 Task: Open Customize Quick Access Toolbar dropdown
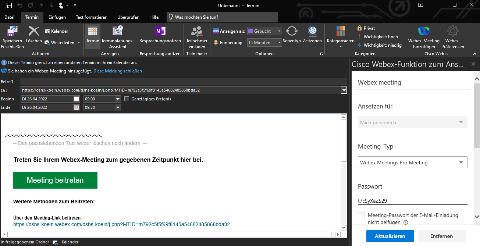tap(75, 6)
